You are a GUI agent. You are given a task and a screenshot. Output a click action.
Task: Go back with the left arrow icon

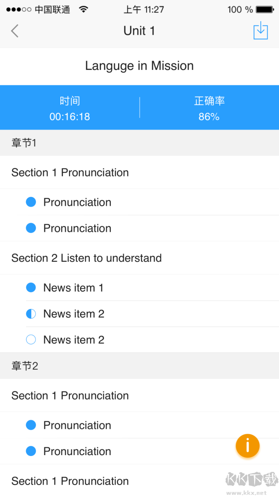15,31
